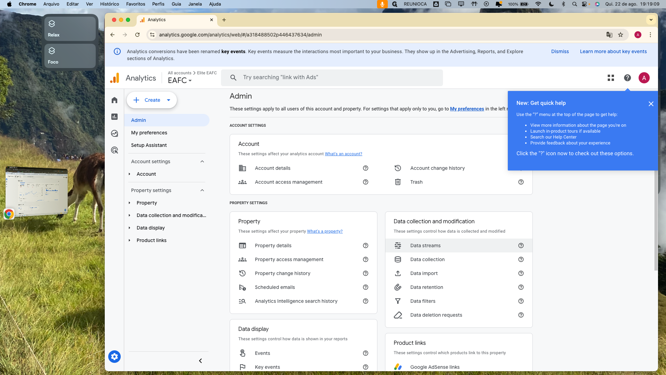666x375 pixels.
Task: Select Admin in the left navigation
Action: [x=167, y=120]
